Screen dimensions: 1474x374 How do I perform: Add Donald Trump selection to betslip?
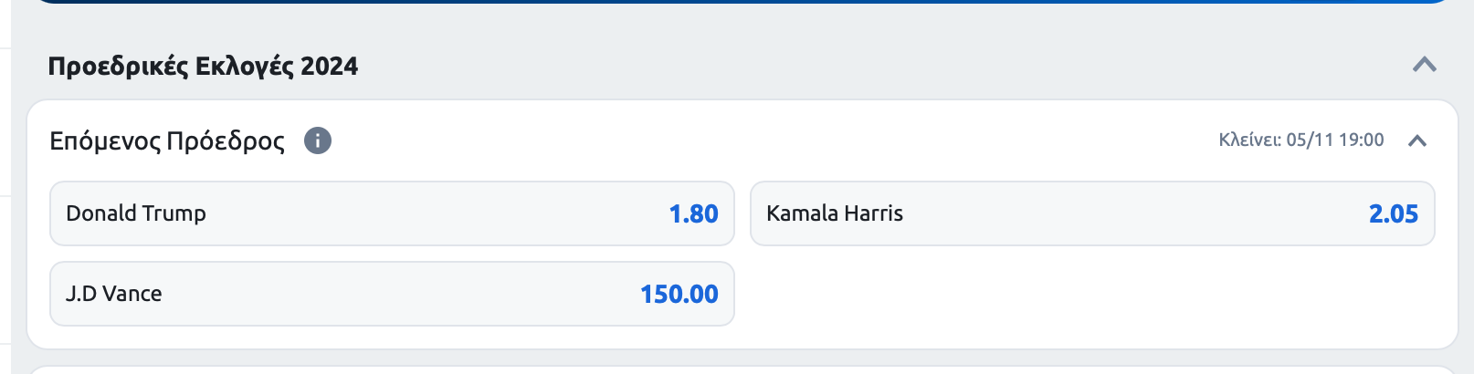pos(392,213)
